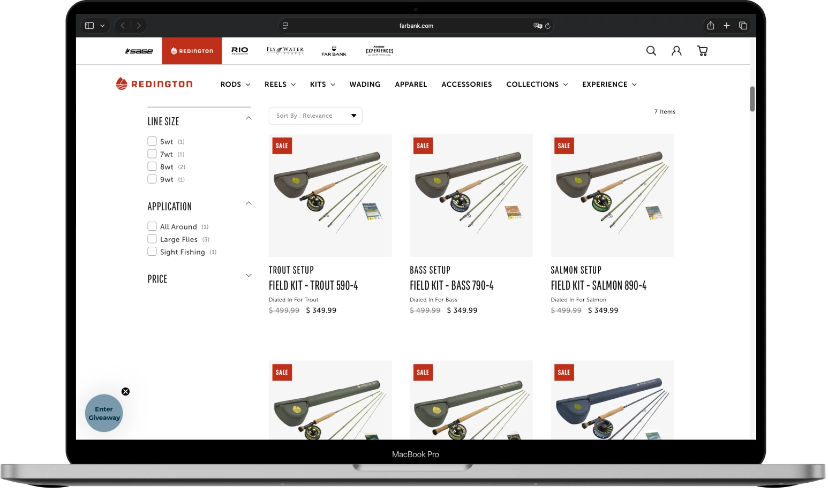828x501 pixels.
Task: Open the Field Kit - Salmon 890-4 link
Action: [x=598, y=286]
